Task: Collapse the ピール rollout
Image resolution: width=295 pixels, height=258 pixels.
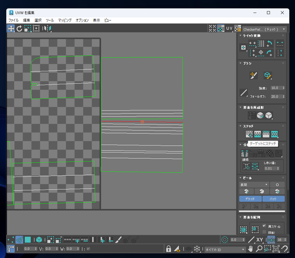Action: (x=240, y=178)
